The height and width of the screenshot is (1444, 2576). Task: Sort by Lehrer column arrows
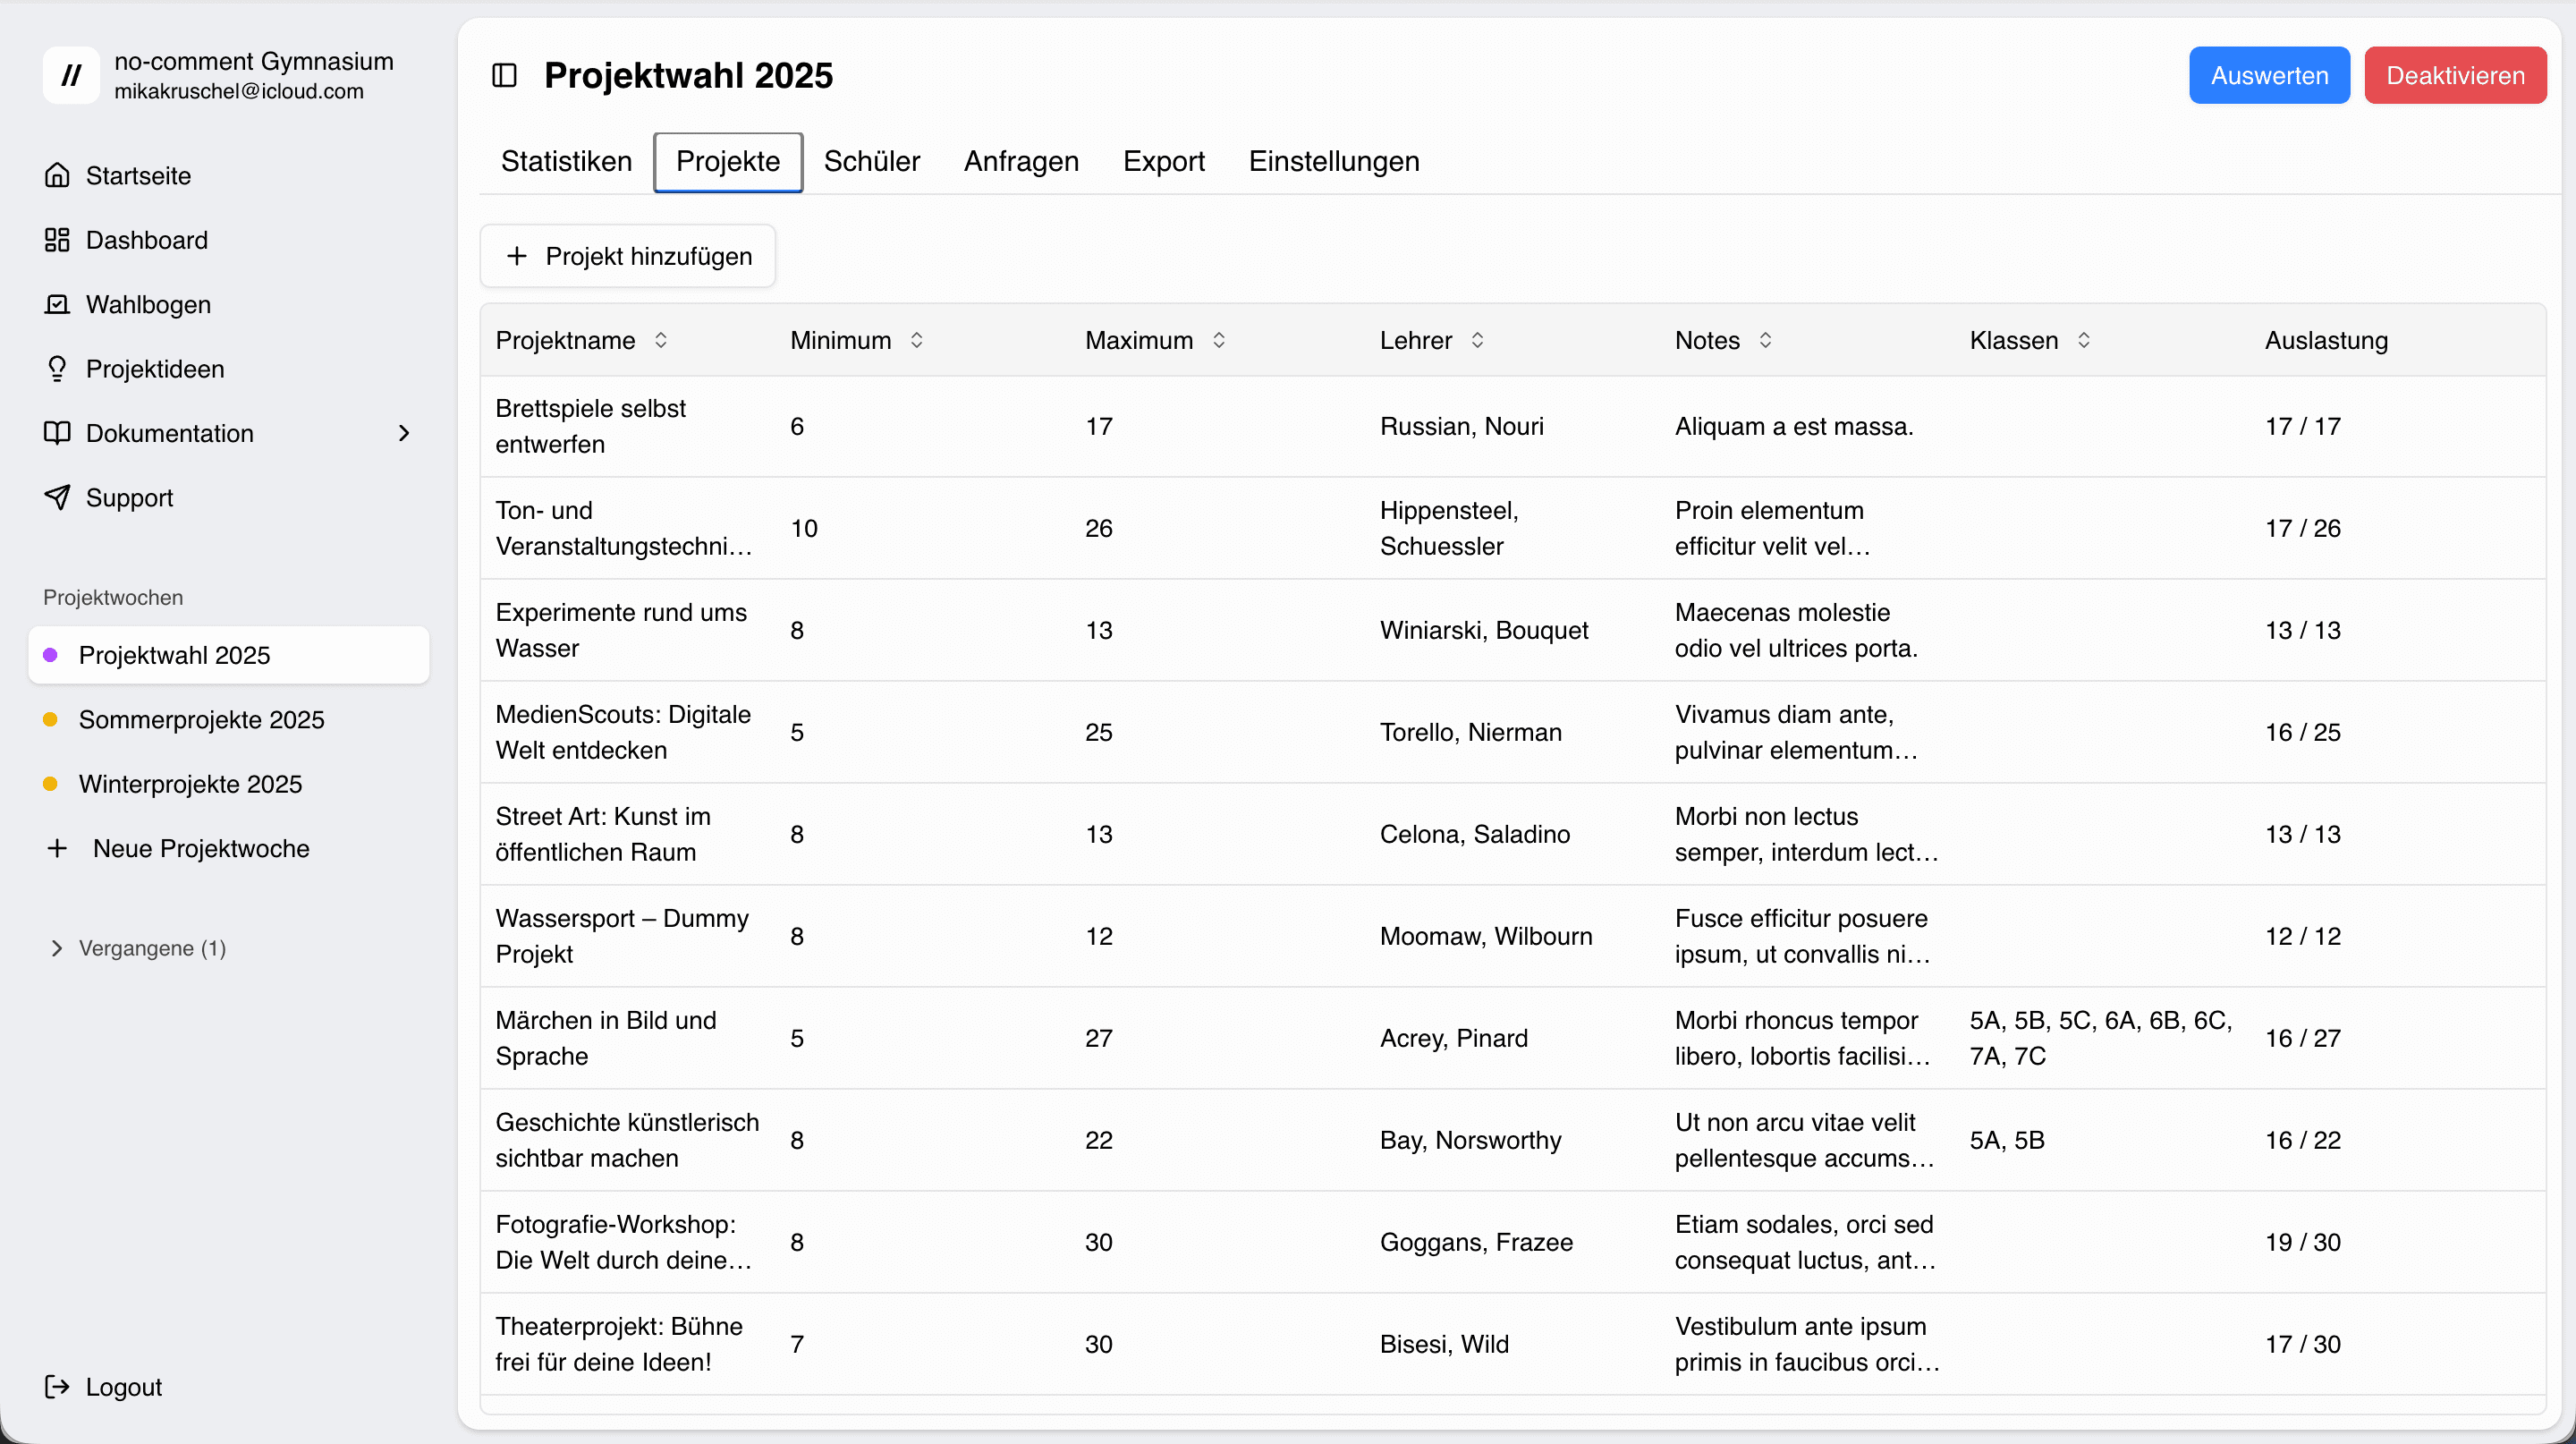[1478, 340]
